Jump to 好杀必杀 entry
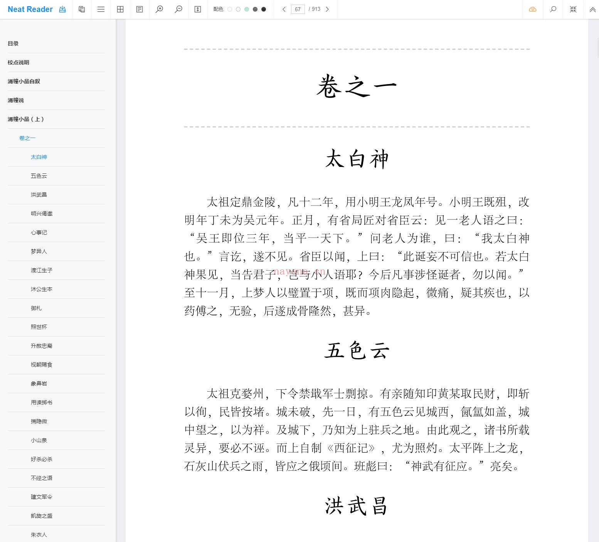The image size is (599, 542). coord(42,459)
